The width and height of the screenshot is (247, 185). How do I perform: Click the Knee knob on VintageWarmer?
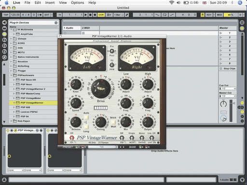click(x=76, y=84)
